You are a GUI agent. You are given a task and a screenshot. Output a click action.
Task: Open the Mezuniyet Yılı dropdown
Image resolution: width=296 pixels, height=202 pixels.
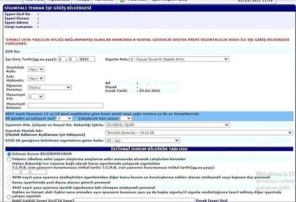tap(36, 96)
